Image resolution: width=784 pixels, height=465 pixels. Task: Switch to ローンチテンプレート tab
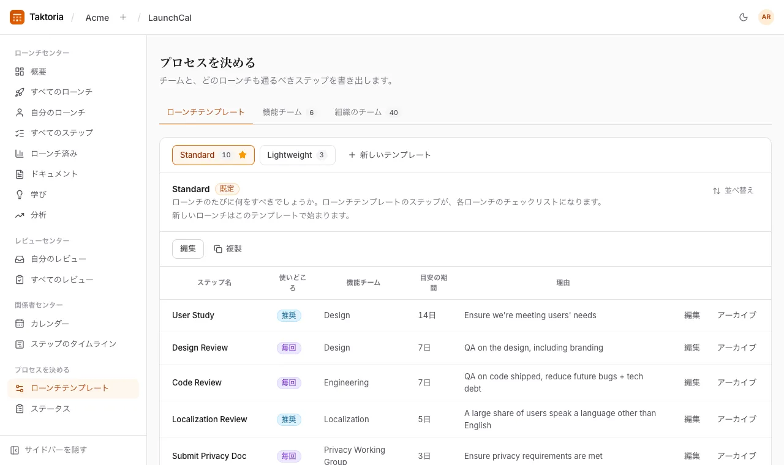point(206,112)
